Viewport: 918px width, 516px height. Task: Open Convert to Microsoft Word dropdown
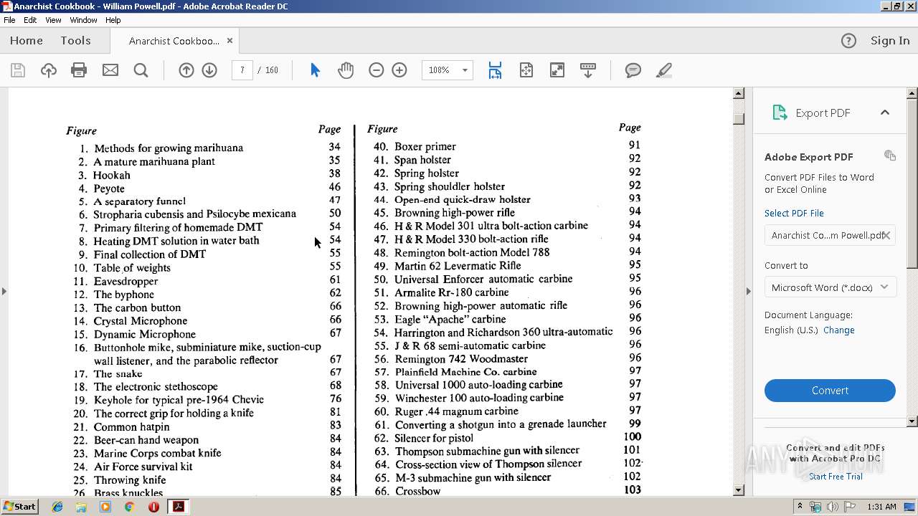click(830, 287)
